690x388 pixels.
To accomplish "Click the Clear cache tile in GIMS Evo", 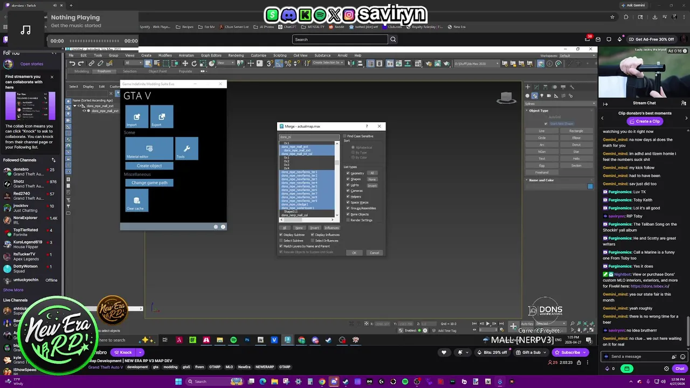I will pyautogui.click(x=137, y=200).
